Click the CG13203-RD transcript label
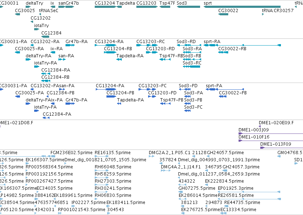 [160, 49]
